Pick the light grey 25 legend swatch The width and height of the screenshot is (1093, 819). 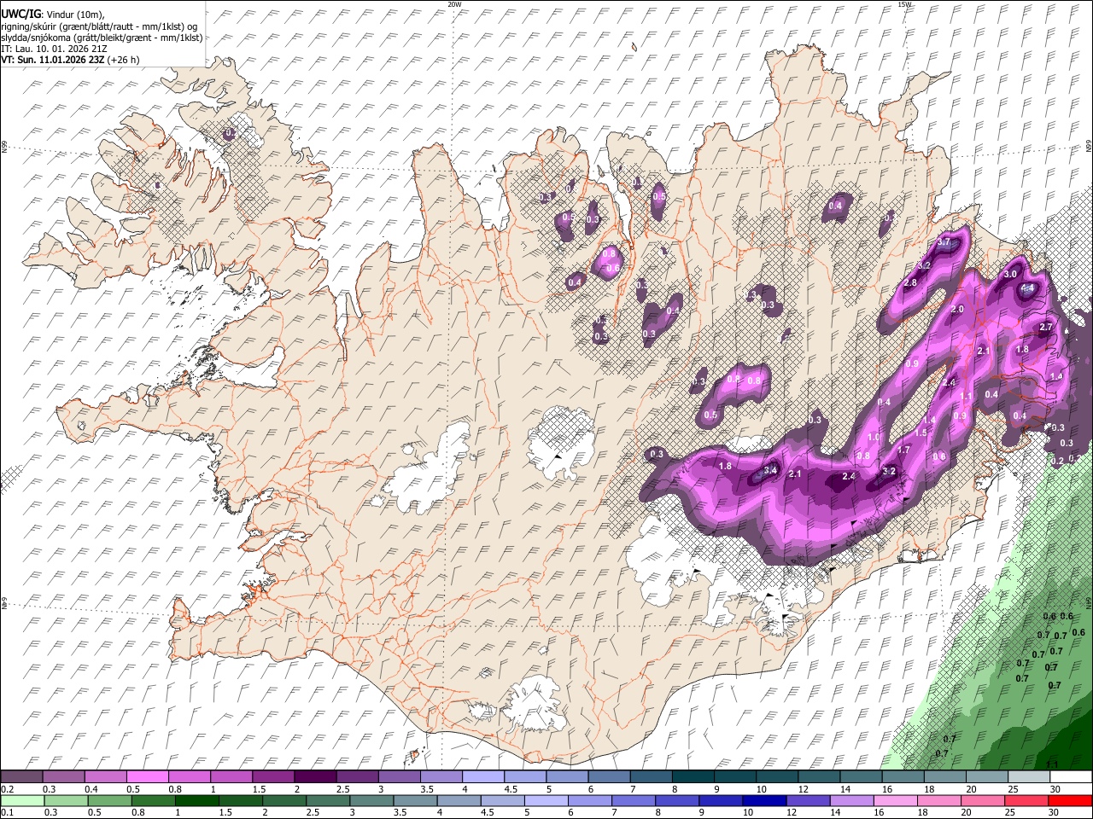(1028, 777)
